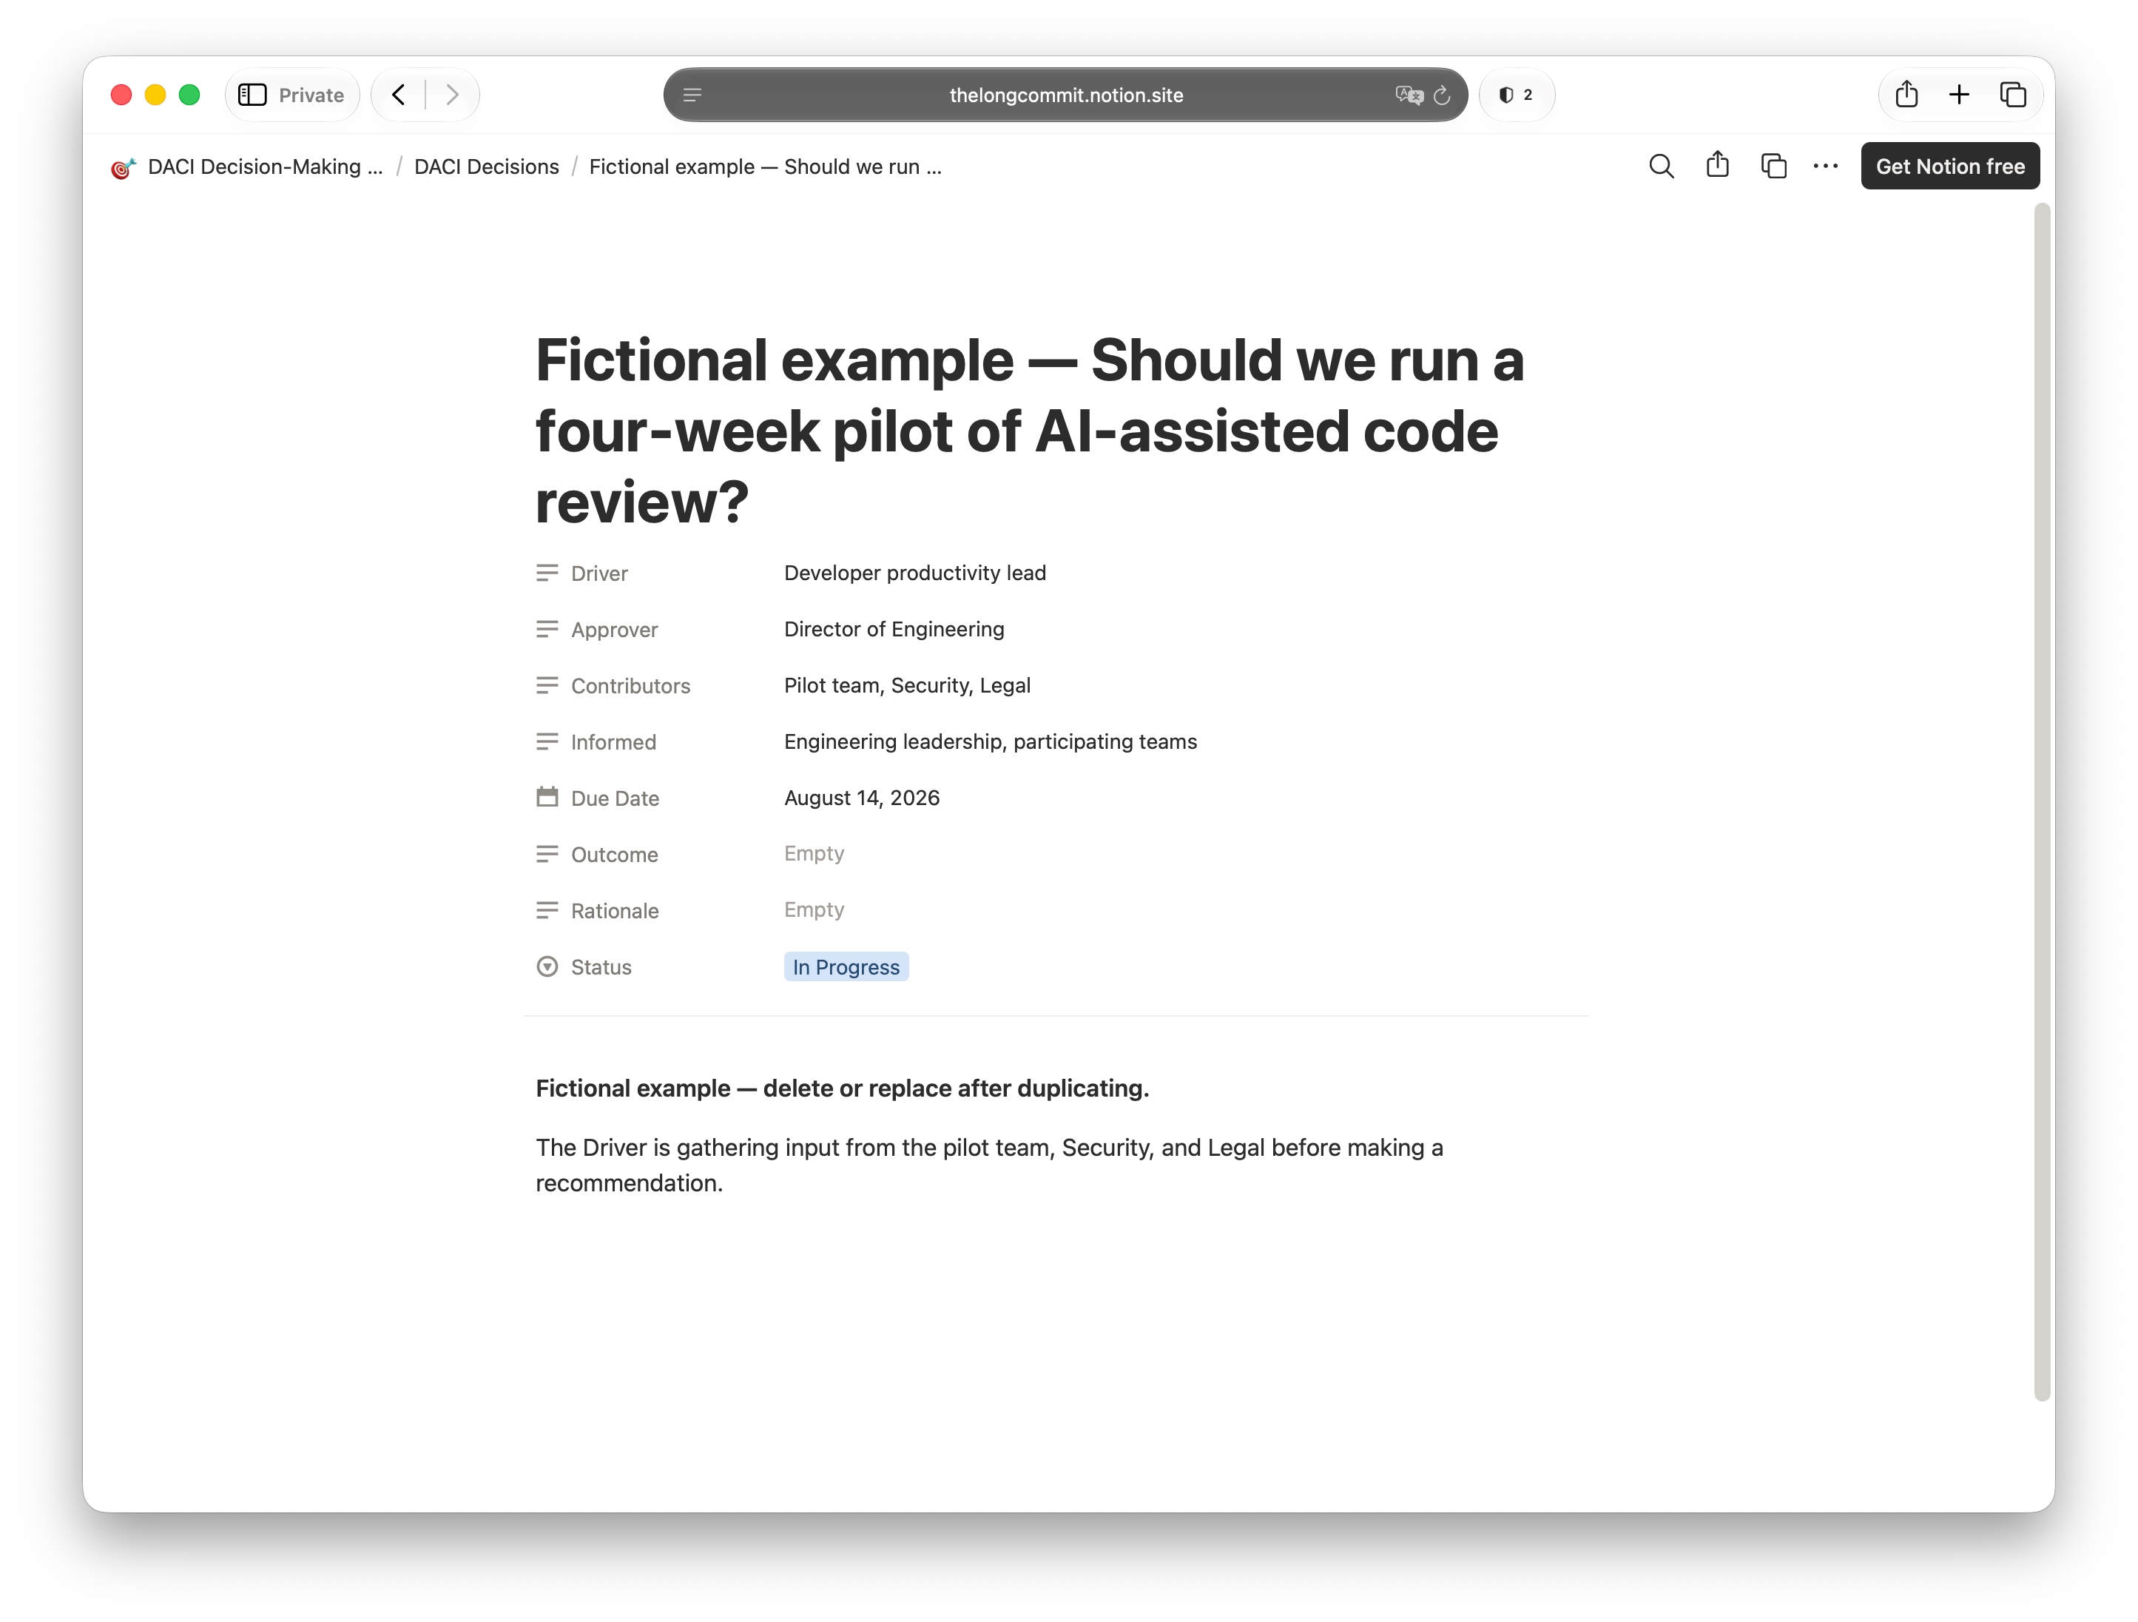Select the Due Date property label
The width and height of the screenshot is (2138, 1622).
615,798
